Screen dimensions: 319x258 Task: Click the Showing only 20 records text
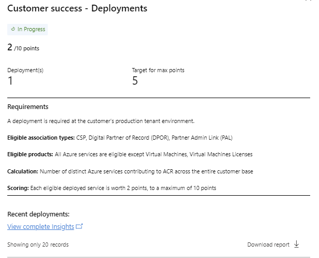38,245
